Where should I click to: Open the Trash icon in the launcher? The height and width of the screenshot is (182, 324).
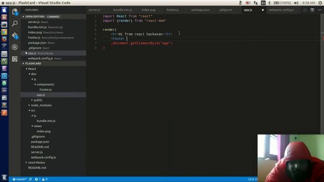click(4, 177)
